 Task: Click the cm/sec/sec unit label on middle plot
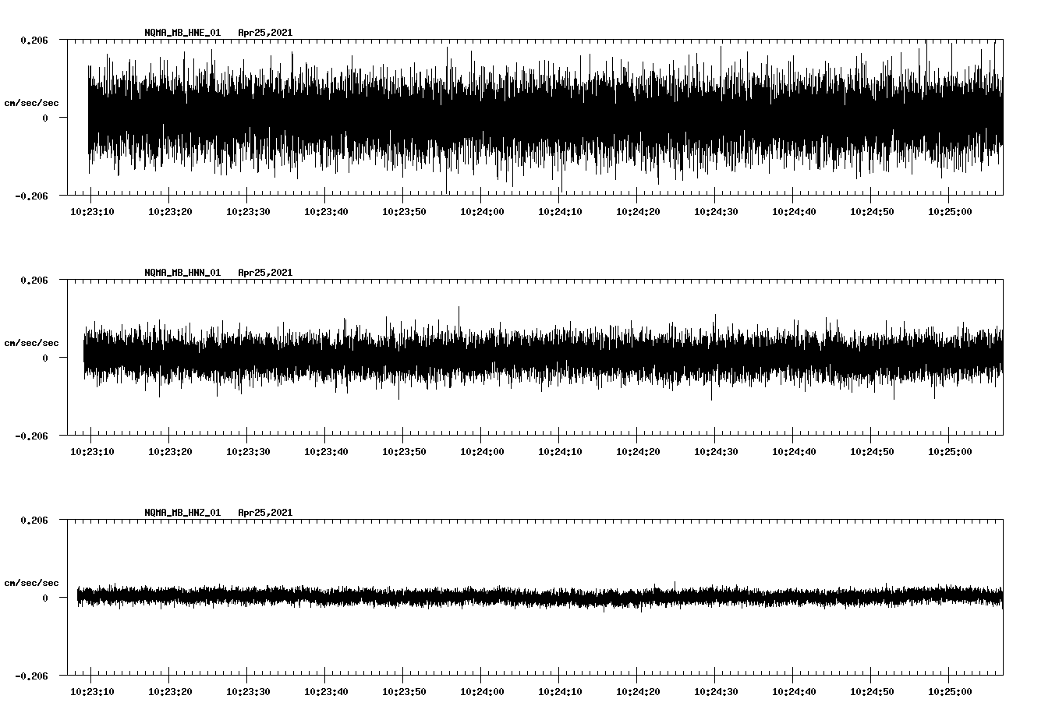tap(32, 342)
